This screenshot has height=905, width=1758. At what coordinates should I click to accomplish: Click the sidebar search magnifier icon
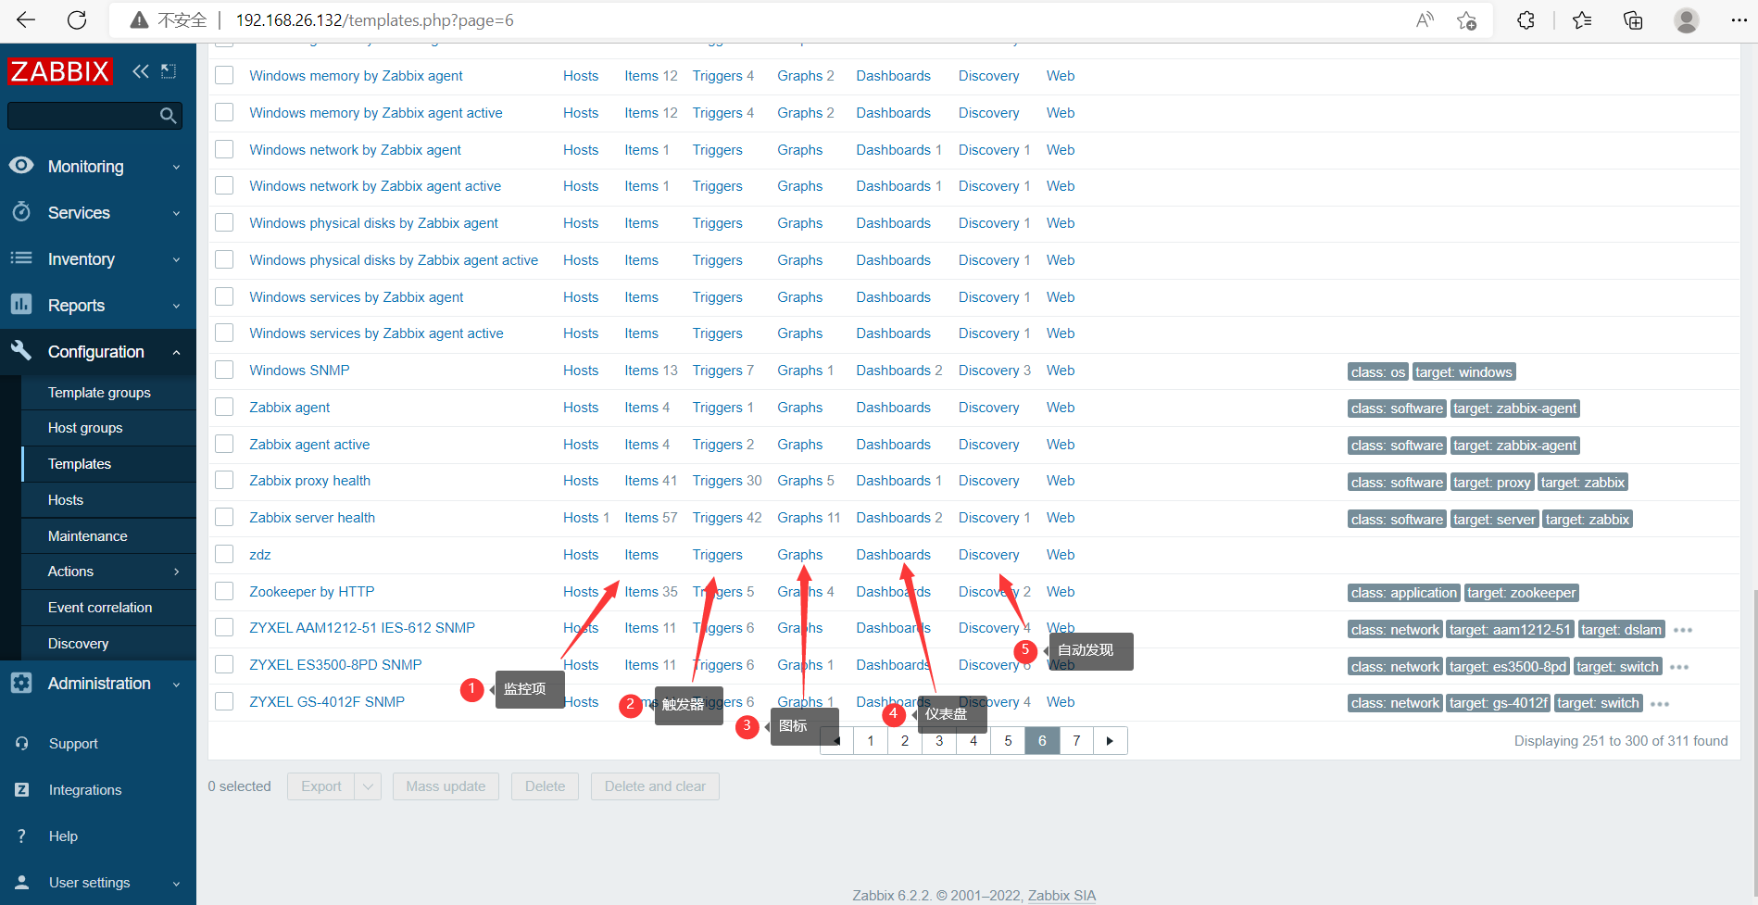point(168,116)
